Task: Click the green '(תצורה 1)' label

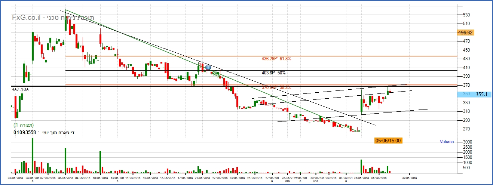Action: (24, 125)
